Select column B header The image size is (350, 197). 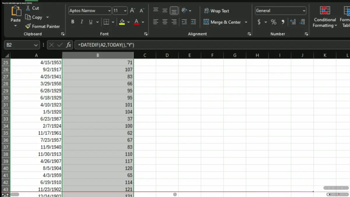[x=98, y=55]
